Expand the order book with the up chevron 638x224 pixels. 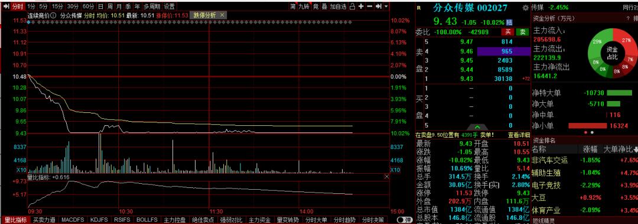pos(478,127)
